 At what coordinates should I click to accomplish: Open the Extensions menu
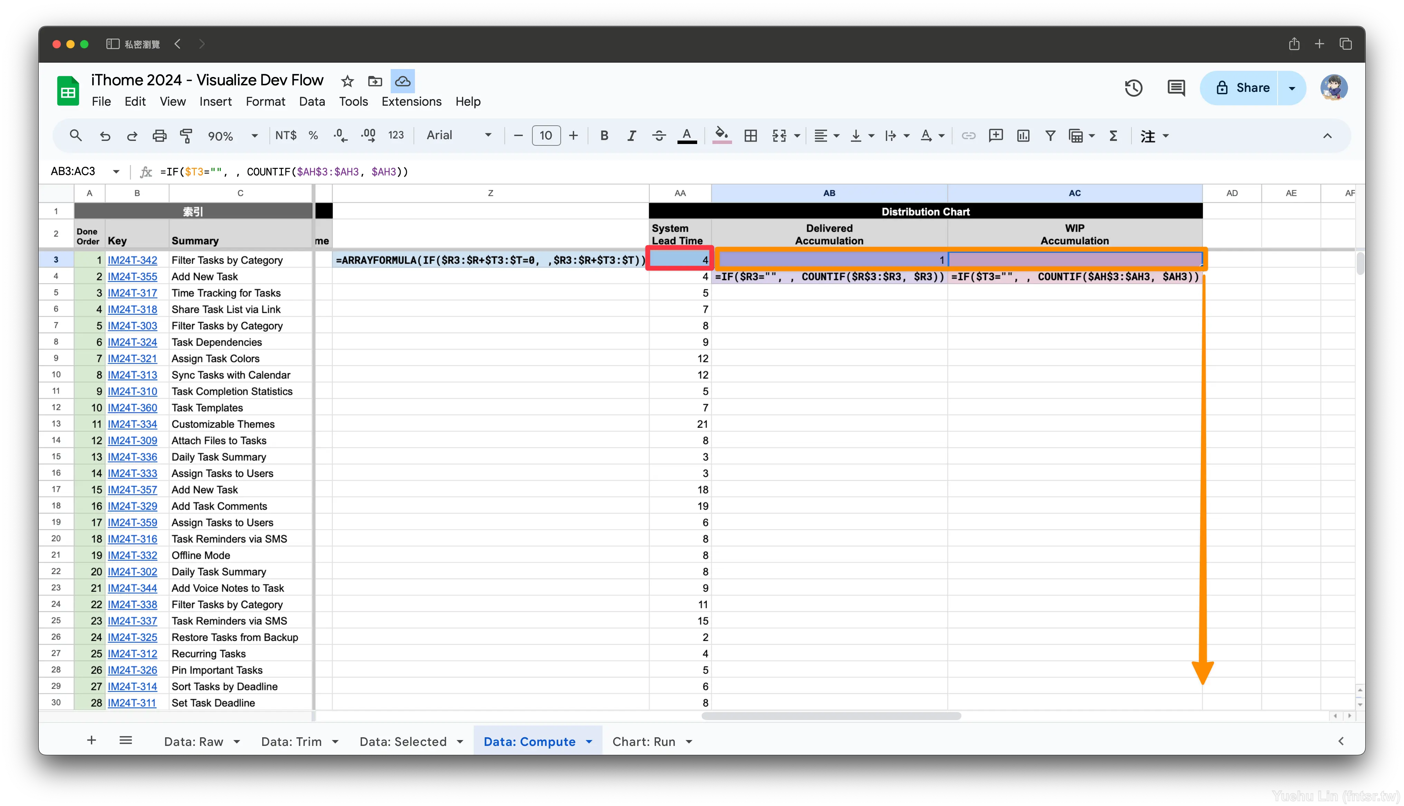[x=411, y=102]
